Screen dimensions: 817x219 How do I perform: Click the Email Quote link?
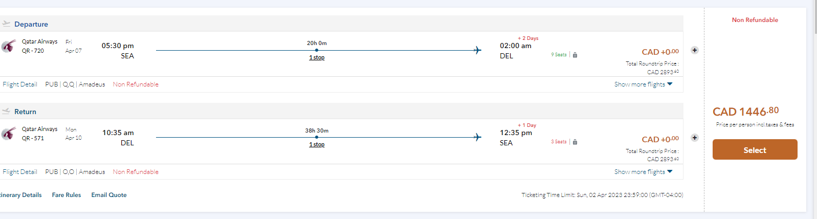109,195
